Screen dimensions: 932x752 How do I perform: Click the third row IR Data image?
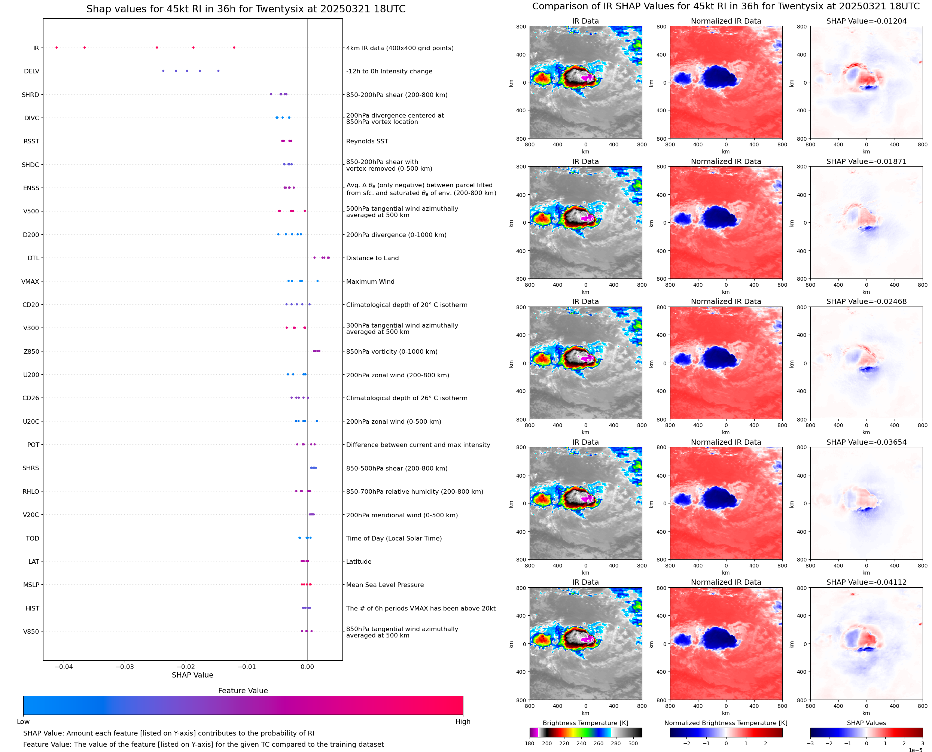(x=585, y=363)
